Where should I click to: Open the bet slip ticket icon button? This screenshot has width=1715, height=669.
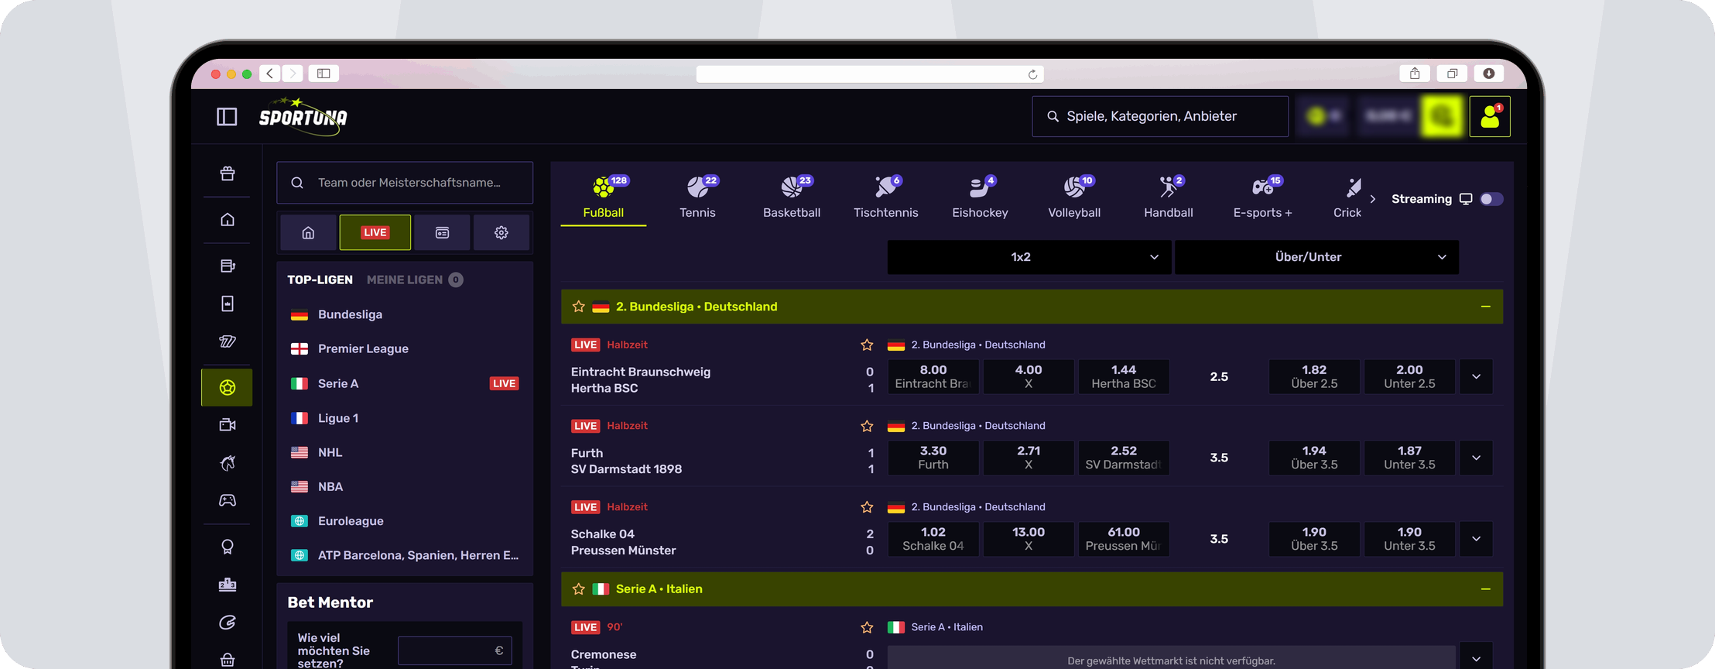point(442,232)
